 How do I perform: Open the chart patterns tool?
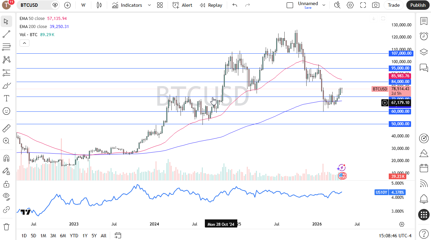[6, 60]
